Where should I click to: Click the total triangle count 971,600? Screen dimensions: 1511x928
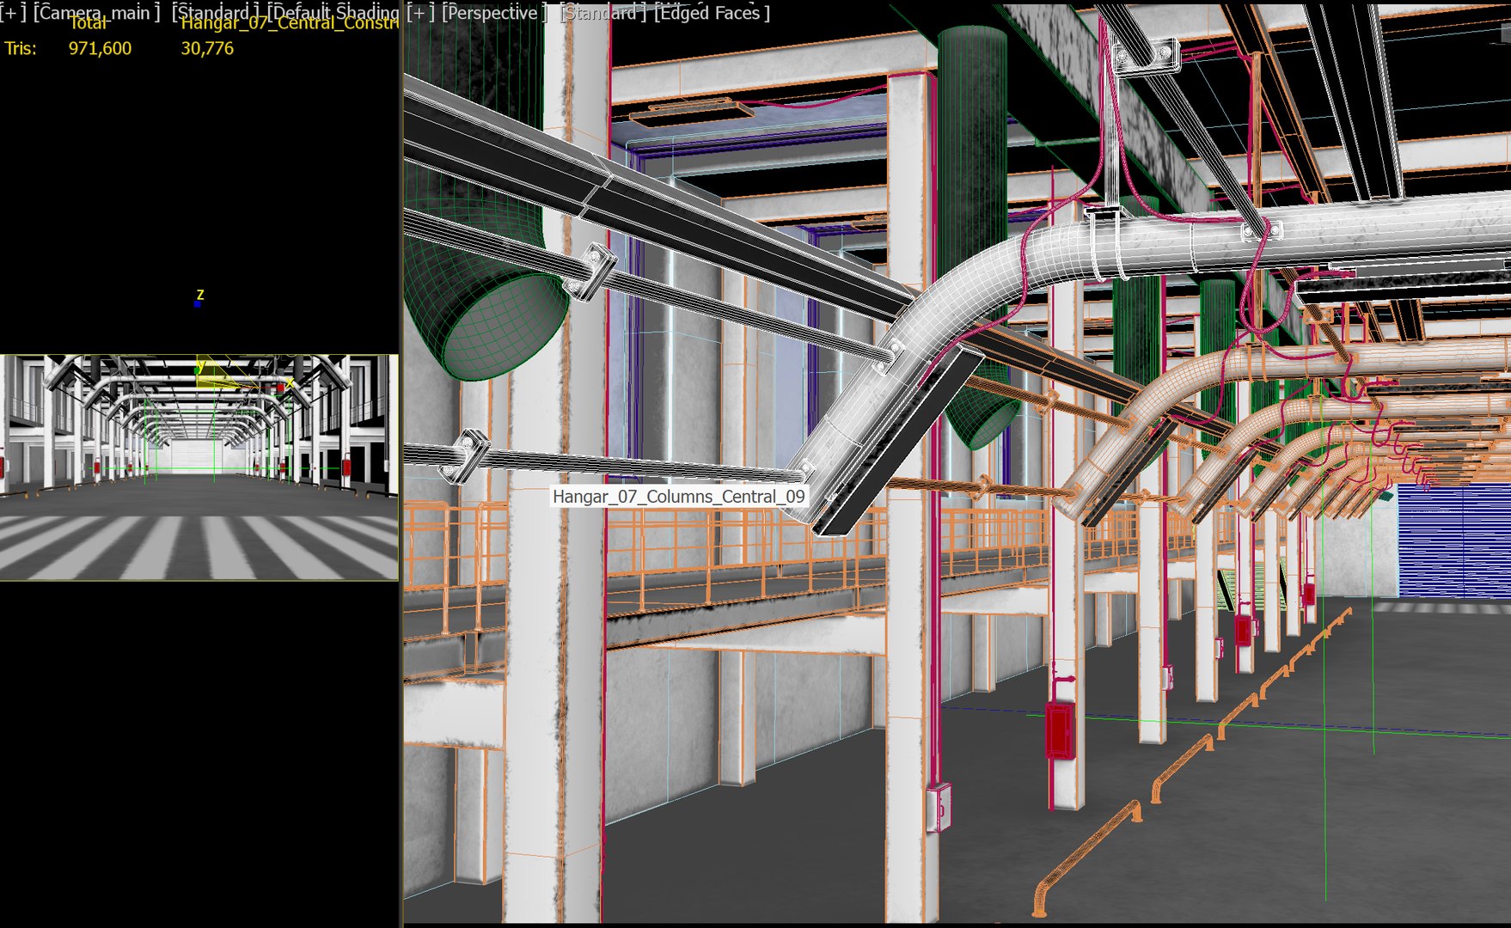pyautogui.click(x=100, y=48)
